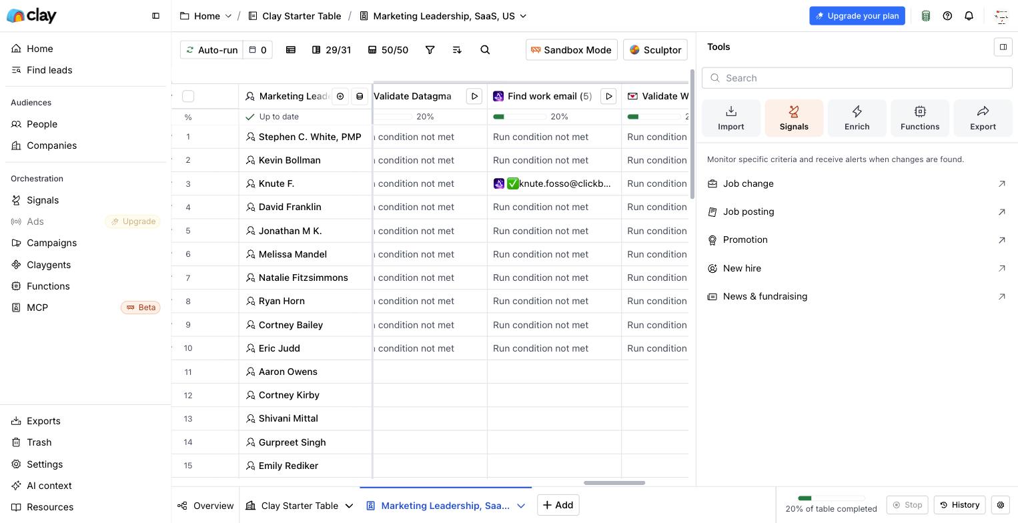Open News & fundraising signal arrow
Image resolution: width=1018 pixels, height=523 pixels.
pos(1001,297)
